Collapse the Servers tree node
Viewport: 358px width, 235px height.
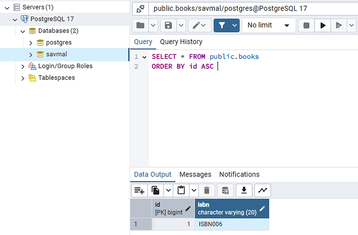pyautogui.click(x=7, y=8)
